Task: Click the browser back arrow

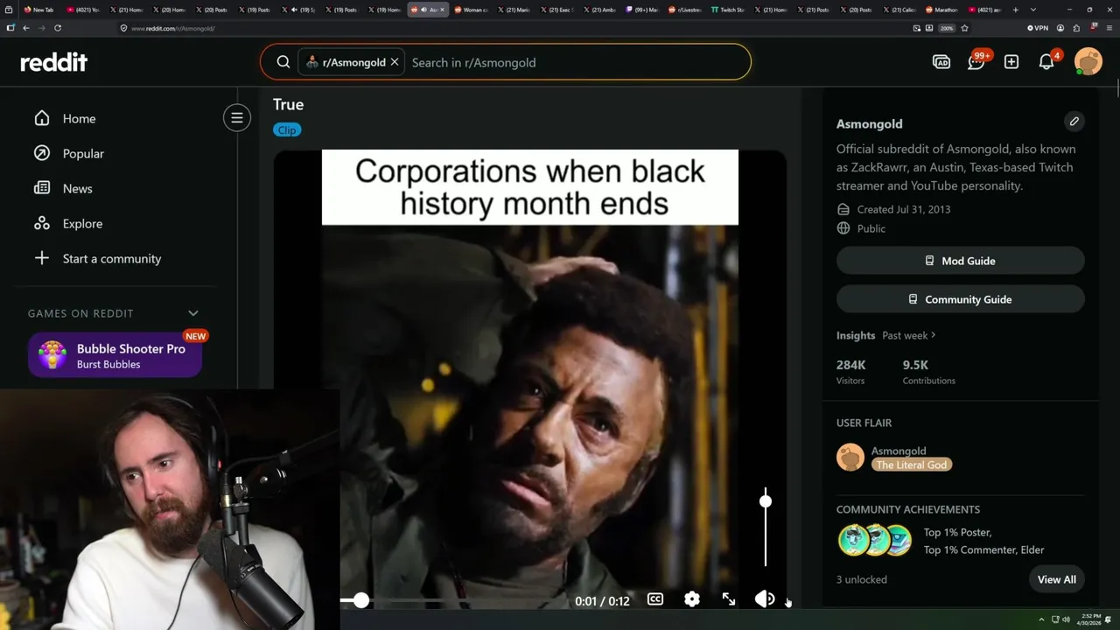Action: pos(26,28)
